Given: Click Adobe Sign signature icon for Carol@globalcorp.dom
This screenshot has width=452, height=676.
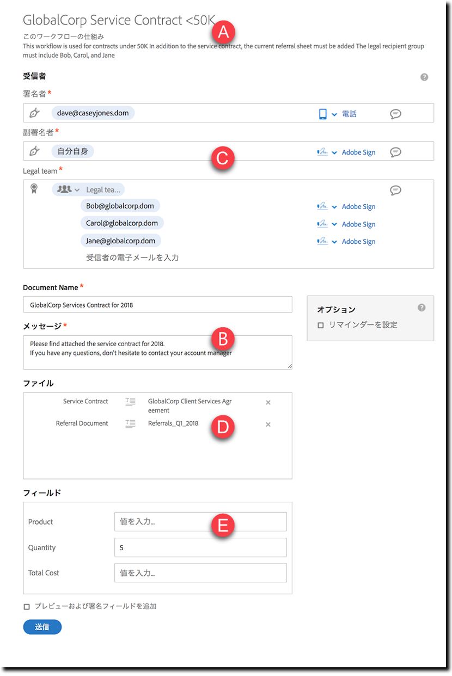Looking at the screenshot, I should click(x=322, y=224).
